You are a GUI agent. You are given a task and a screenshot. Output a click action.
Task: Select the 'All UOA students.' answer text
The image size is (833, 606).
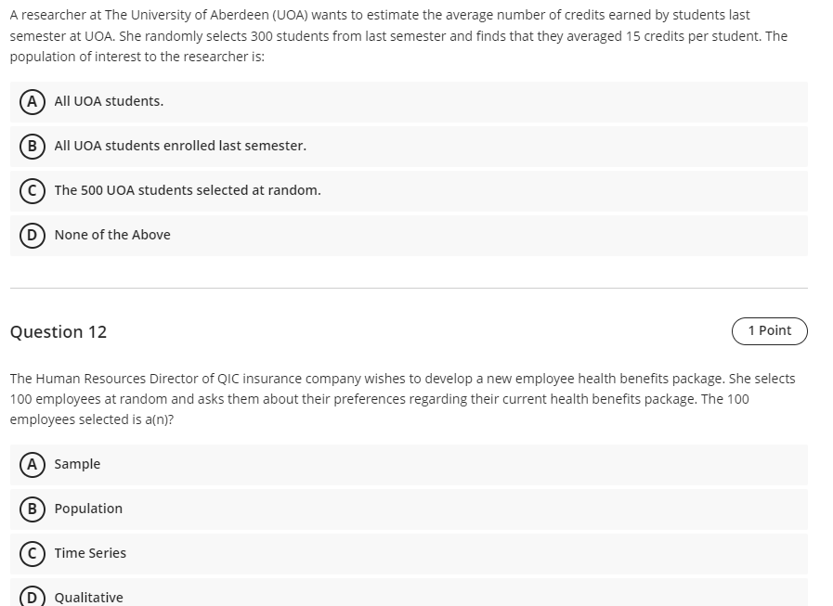(109, 101)
